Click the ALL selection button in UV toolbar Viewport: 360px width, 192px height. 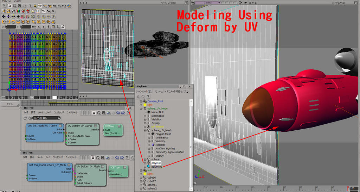pyautogui.click(x=54, y=6)
